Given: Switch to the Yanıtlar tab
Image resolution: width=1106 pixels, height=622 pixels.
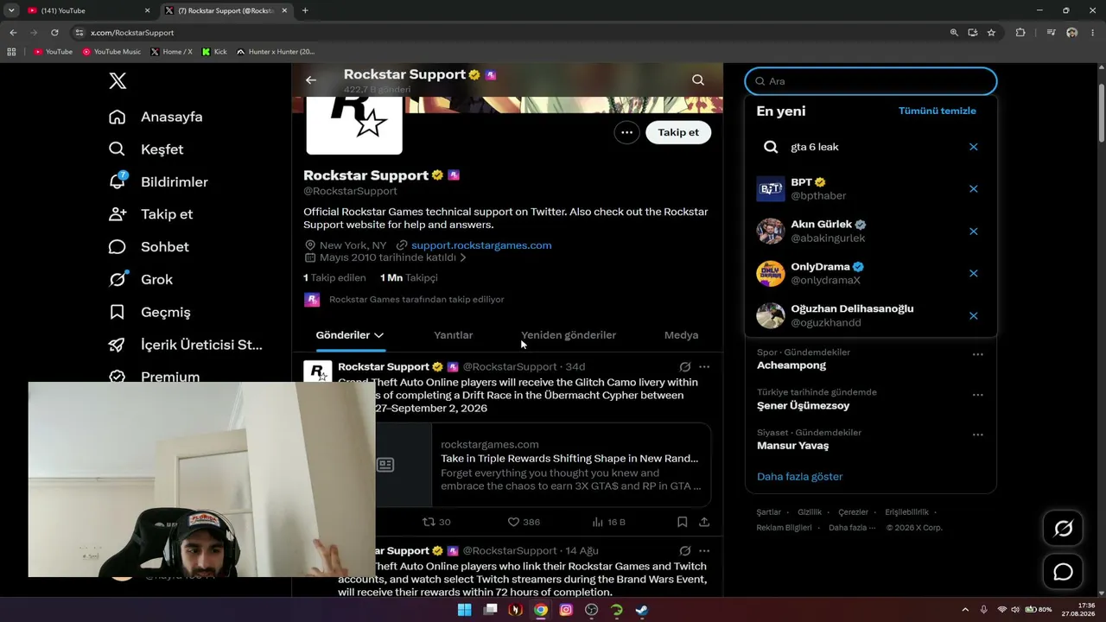Looking at the screenshot, I should [x=453, y=335].
